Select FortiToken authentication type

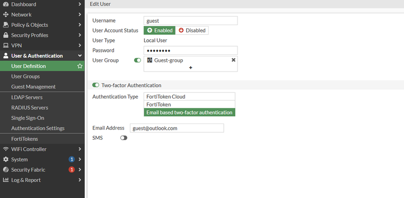pyautogui.click(x=190, y=105)
